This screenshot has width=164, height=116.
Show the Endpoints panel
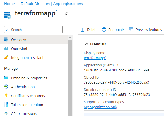pos(113,30)
